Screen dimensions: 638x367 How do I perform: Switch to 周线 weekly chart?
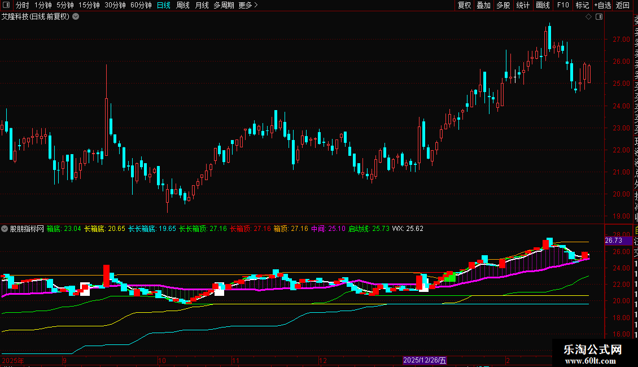tap(183, 5)
